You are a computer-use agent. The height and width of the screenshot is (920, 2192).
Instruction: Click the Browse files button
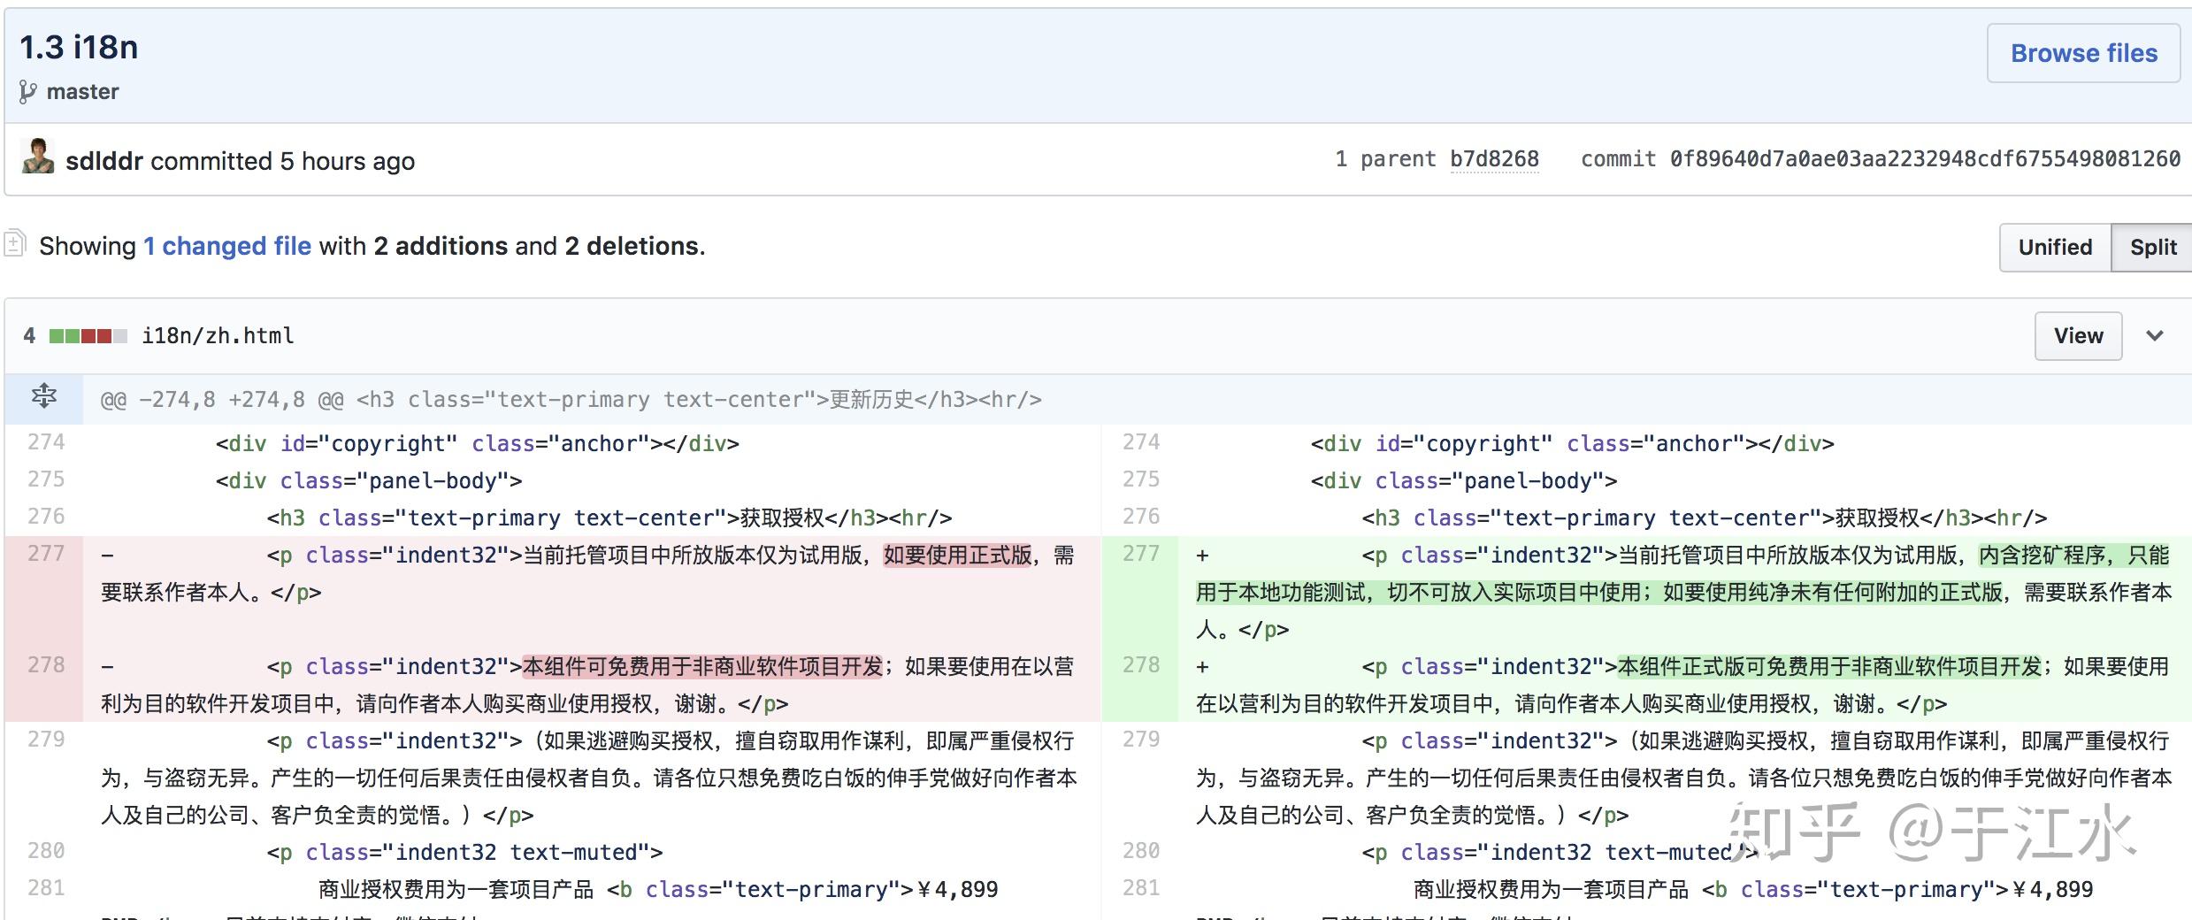(2083, 53)
